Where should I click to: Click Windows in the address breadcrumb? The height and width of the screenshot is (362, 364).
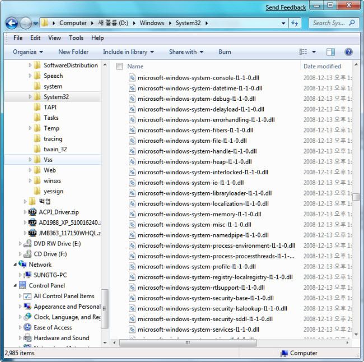pos(152,23)
